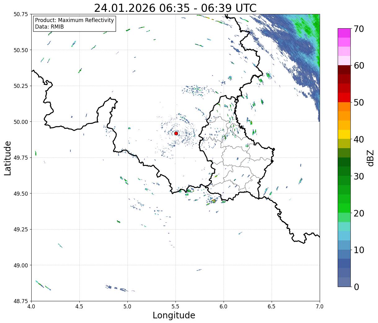The width and height of the screenshot is (378, 323).
Task: Click the longitude tick label 5.5
Action: (x=176, y=307)
